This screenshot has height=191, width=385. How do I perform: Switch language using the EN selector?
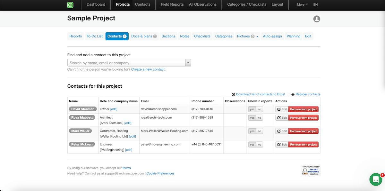point(315,4)
